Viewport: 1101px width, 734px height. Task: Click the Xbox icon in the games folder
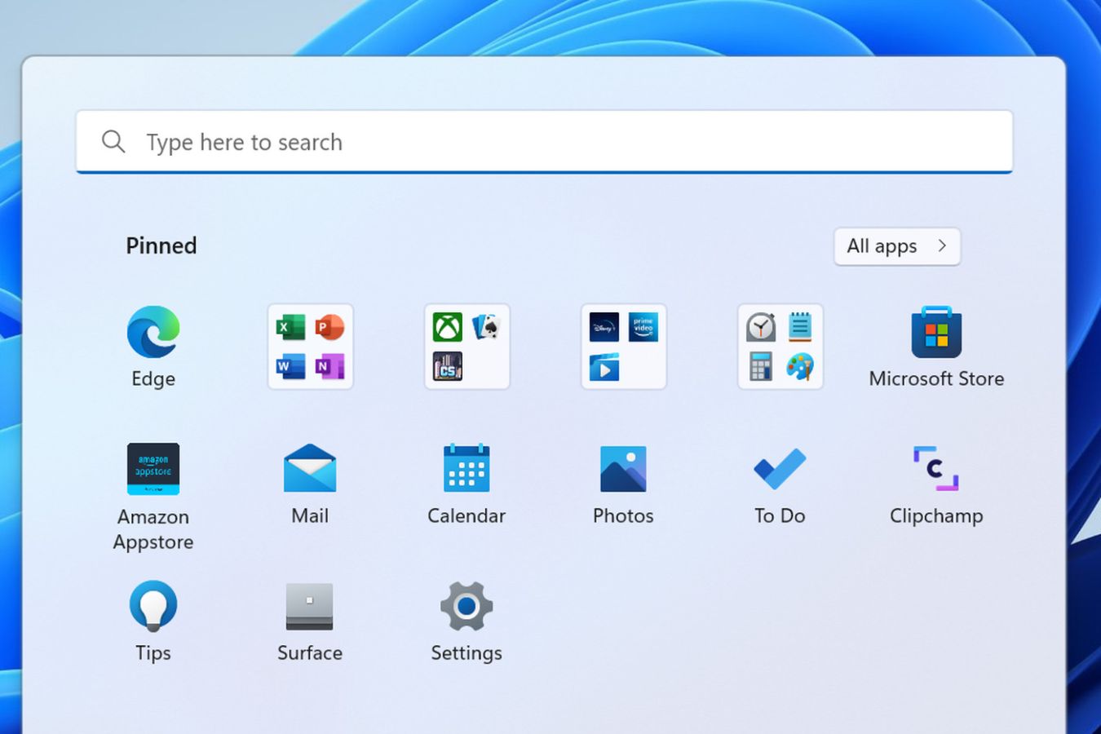click(448, 328)
